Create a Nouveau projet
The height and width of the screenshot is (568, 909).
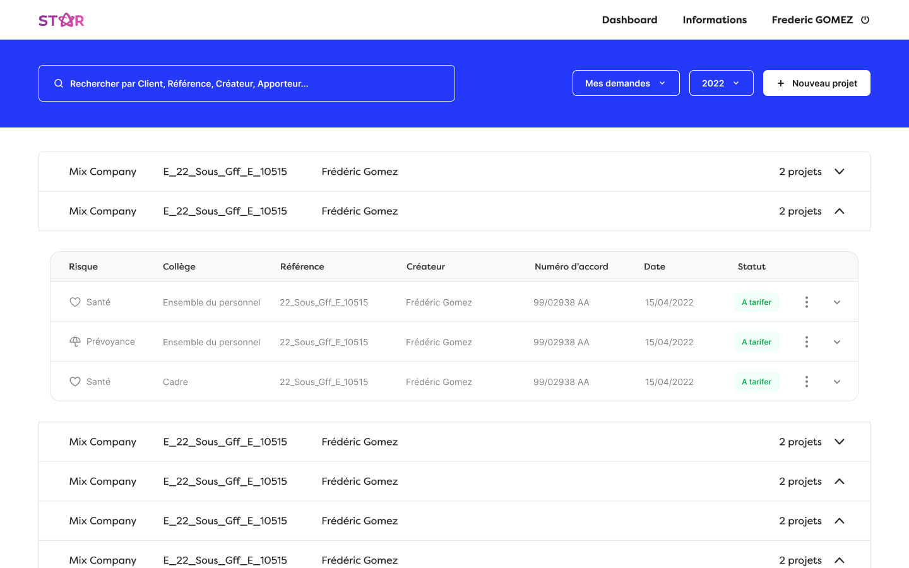tap(817, 83)
